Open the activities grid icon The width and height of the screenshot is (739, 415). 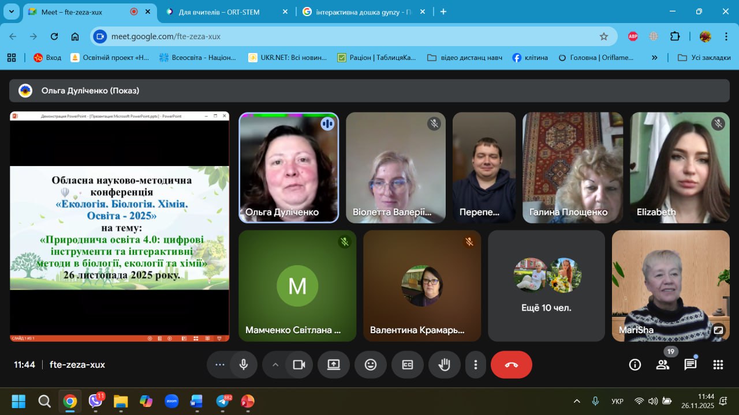718,364
